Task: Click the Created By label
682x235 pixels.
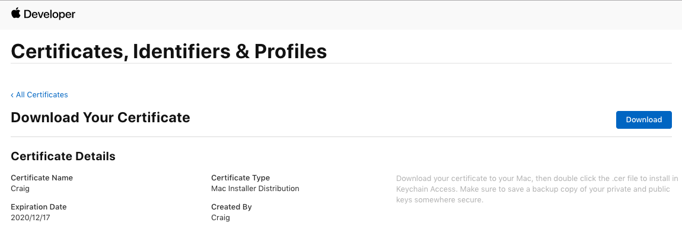Action: [x=231, y=207]
